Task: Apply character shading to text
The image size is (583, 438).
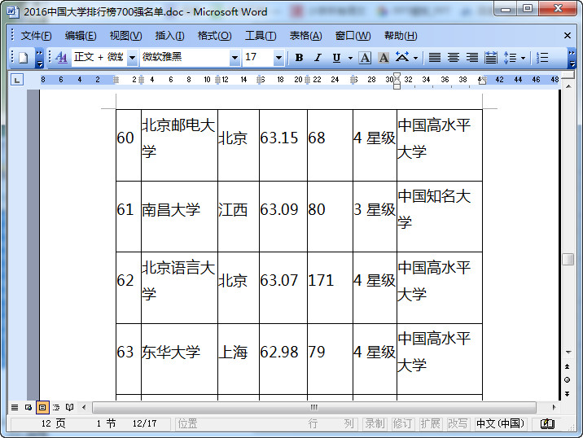Action: coord(384,58)
